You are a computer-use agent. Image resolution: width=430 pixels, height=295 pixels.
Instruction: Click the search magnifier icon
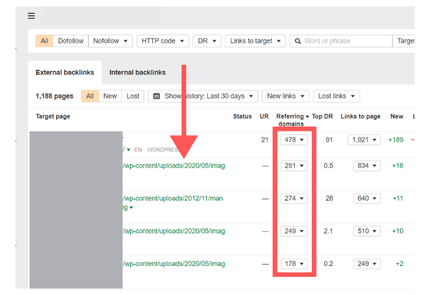297,41
